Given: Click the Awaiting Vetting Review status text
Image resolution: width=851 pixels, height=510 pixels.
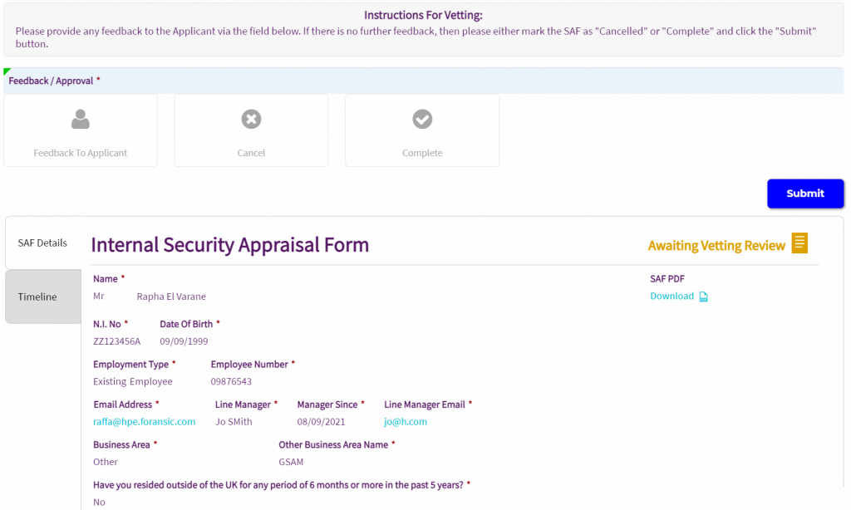Looking at the screenshot, I should tap(716, 246).
